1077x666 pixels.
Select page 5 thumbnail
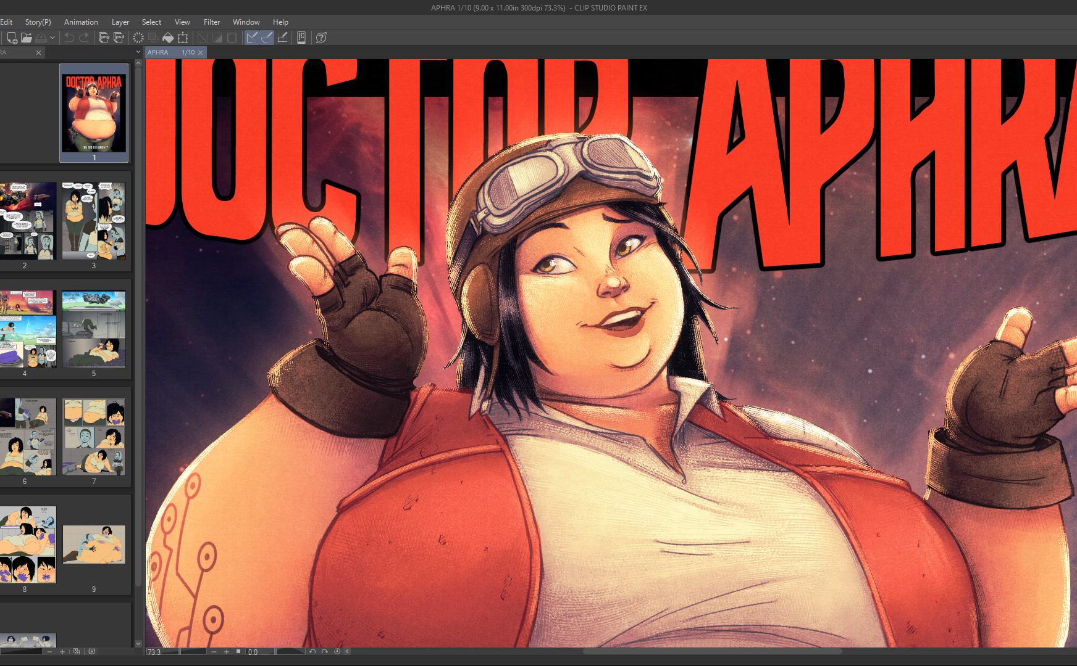(94, 329)
